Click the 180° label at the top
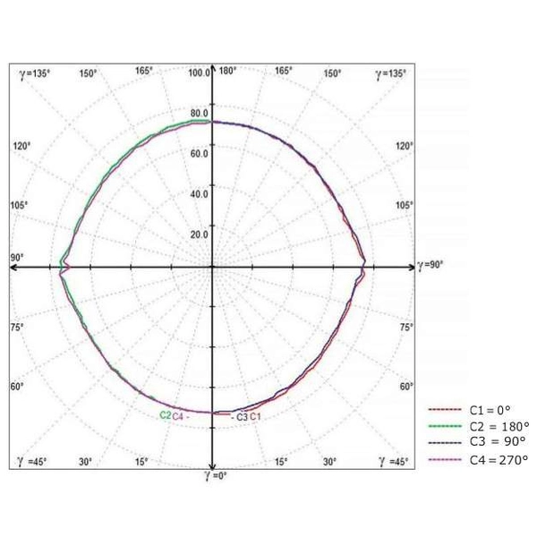The width and height of the screenshot is (537, 537). tap(227, 71)
